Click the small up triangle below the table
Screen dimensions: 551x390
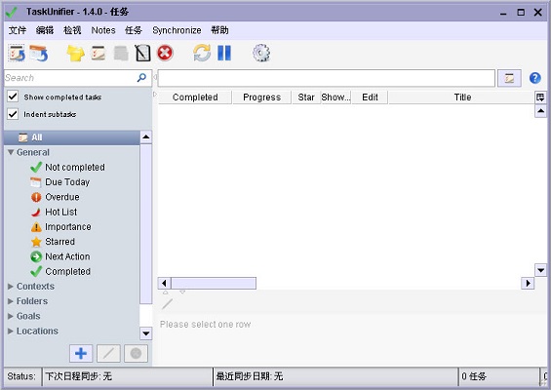tap(166, 292)
